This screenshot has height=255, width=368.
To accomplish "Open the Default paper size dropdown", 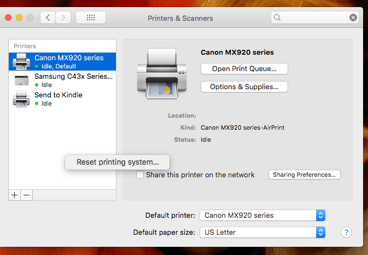I will pos(262,232).
